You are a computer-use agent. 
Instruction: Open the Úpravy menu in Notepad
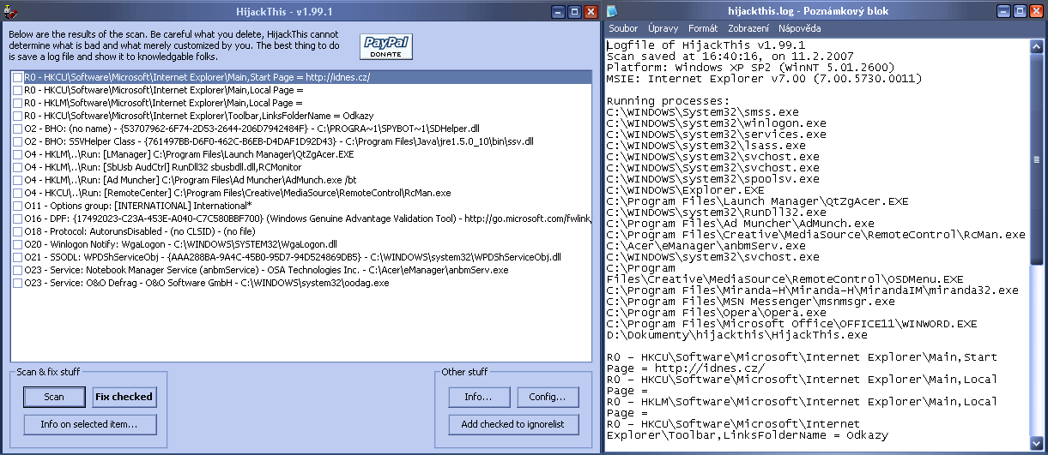pyautogui.click(x=663, y=28)
